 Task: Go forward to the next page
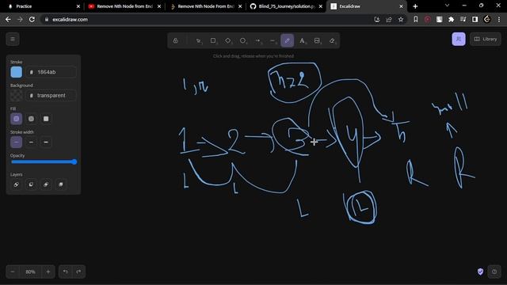click(20, 19)
